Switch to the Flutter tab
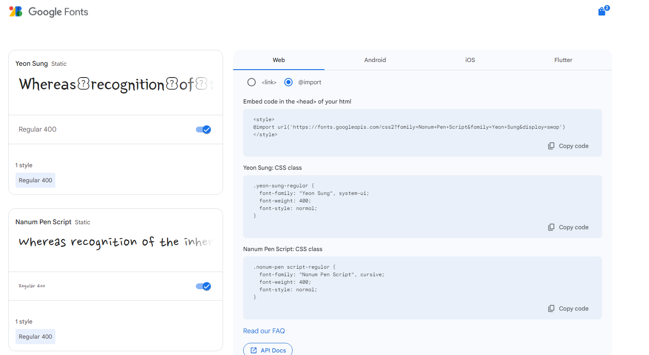Image resolution: width=649 pixels, height=355 pixels. [x=563, y=60]
